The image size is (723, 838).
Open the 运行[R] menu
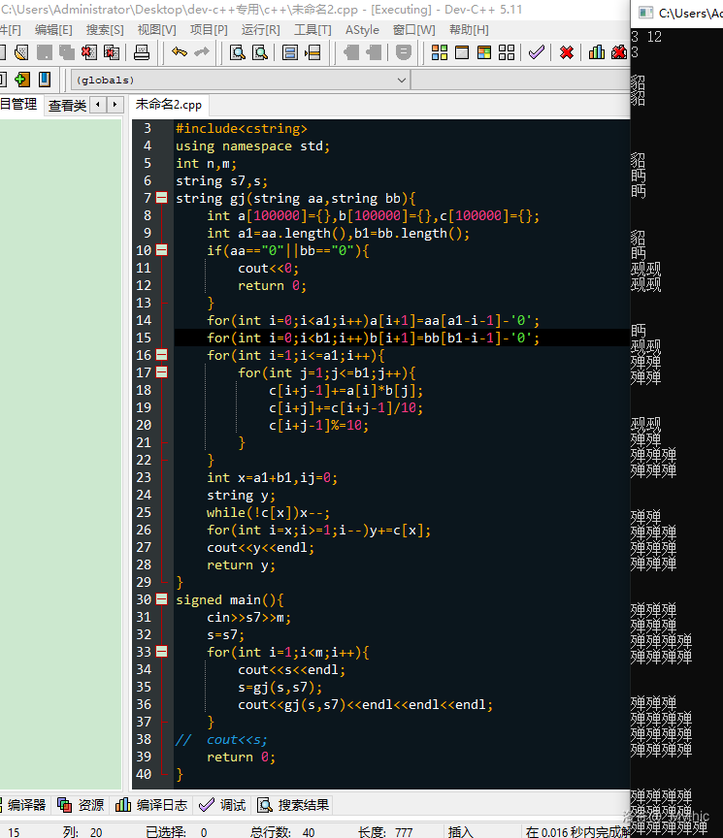(x=260, y=30)
